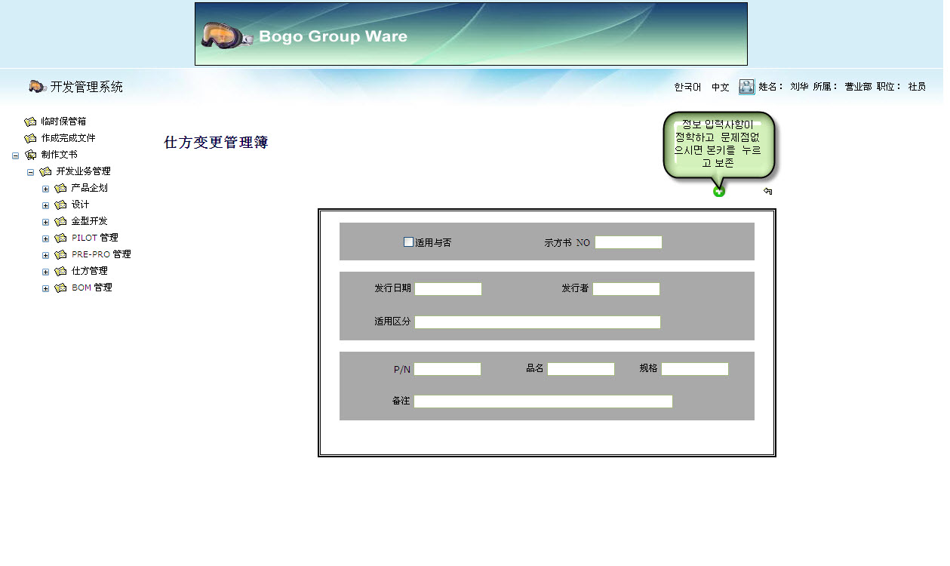Image resolution: width=950 pixels, height=566 pixels.
Task: Click the 作成完成文件 folder icon
Action: pos(30,138)
